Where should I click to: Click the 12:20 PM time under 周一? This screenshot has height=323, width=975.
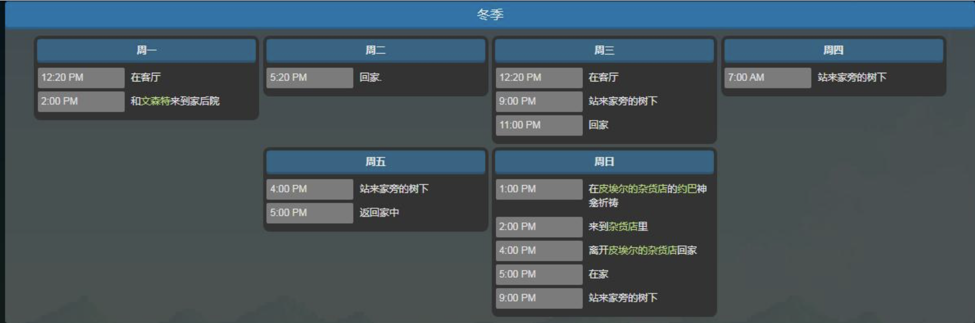tap(81, 78)
